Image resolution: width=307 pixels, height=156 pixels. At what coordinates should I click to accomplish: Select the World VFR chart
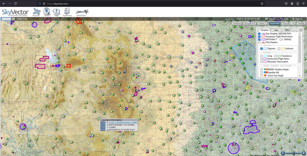pyautogui.click(x=275, y=24)
